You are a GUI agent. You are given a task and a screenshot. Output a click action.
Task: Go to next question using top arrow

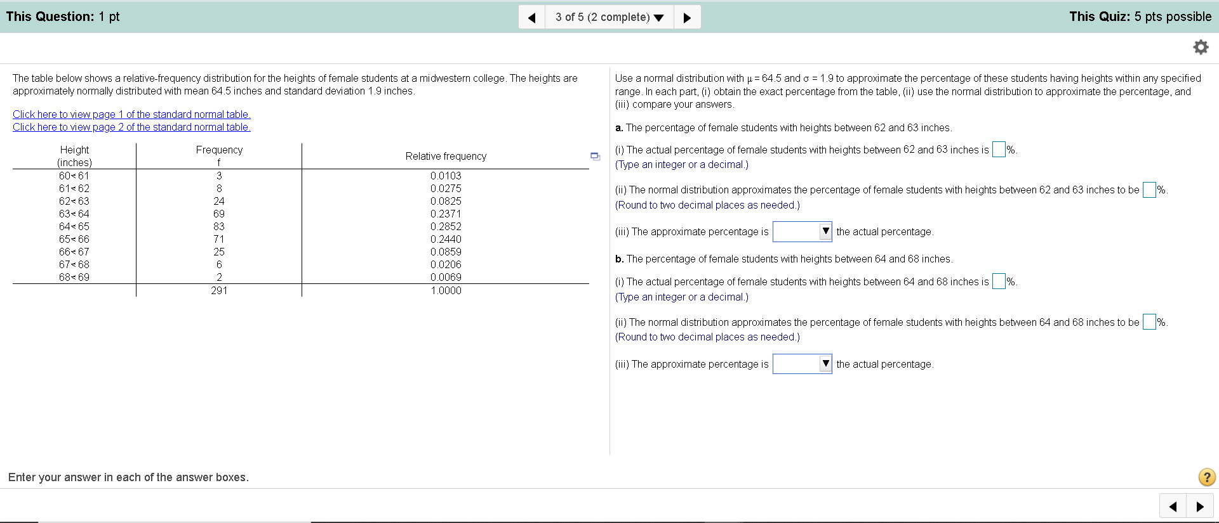pyautogui.click(x=687, y=17)
